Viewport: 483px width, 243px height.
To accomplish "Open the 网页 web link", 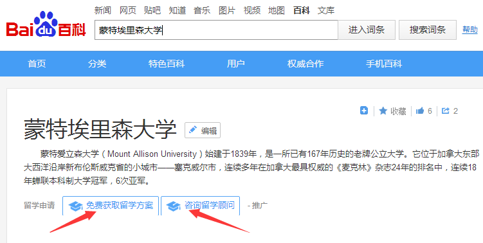I will click(128, 10).
